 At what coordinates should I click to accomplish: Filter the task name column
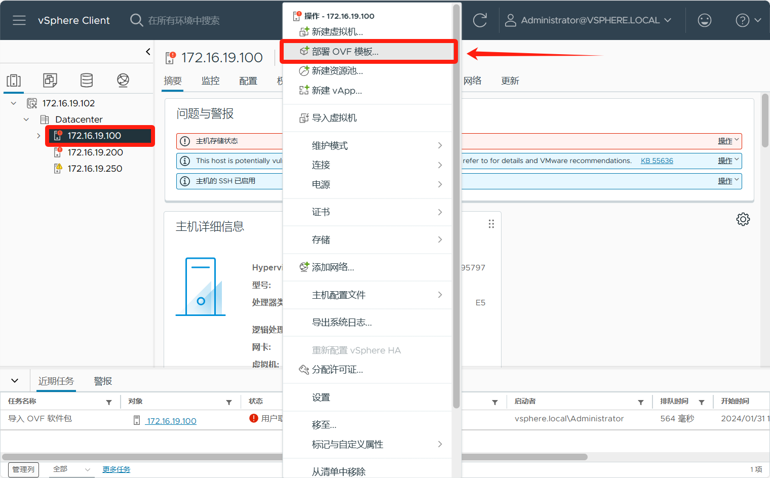coord(109,402)
